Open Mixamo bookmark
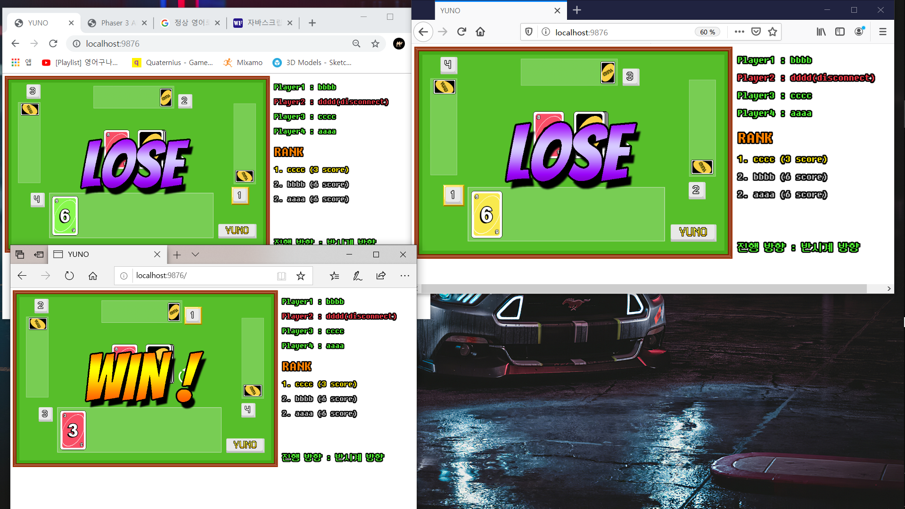Image resolution: width=905 pixels, height=509 pixels. click(x=243, y=63)
